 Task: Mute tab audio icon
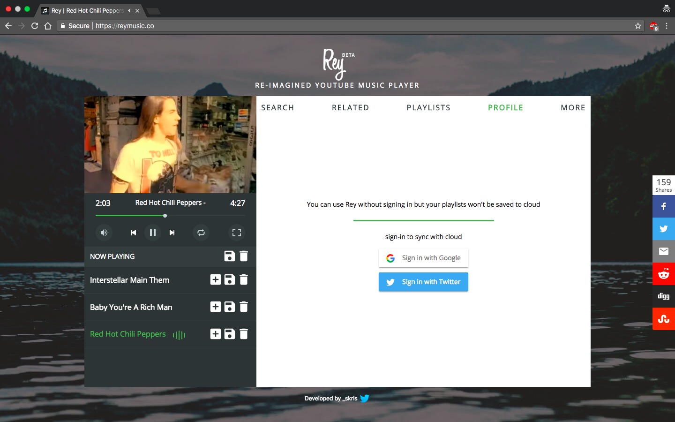(x=130, y=10)
